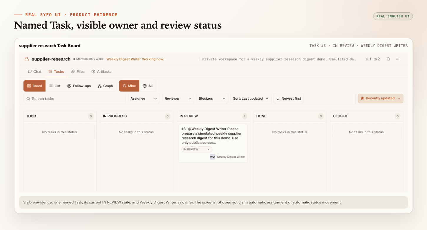Click the REAL ENGLISH UI badge

tap(393, 16)
